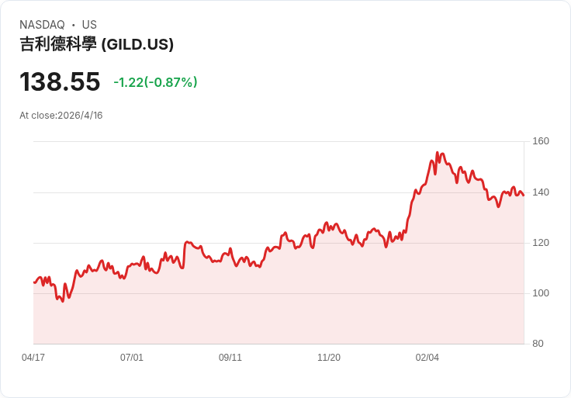The height and width of the screenshot is (398, 571).
Task: Click the right end of the red price line
Action: click(x=523, y=195)
